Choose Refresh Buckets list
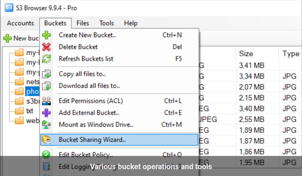This screenshot has height=176, width=302. 119,59
